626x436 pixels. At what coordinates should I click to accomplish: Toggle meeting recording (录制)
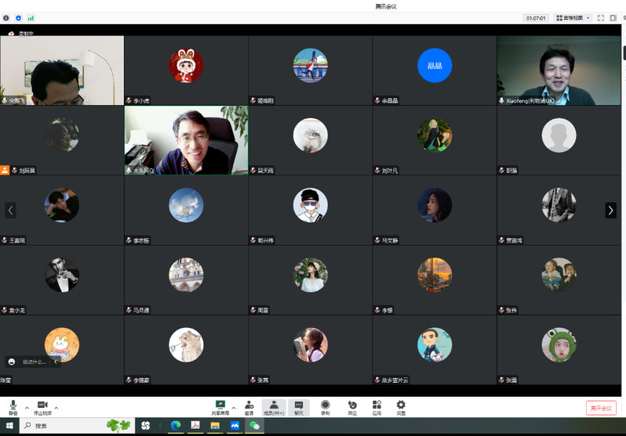[x=325, y=407]
